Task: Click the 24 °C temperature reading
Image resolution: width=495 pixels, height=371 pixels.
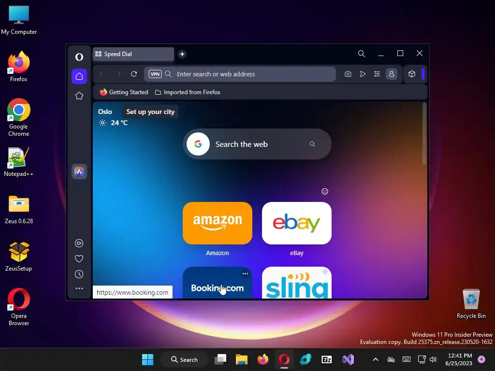Action: click(119, 123)
